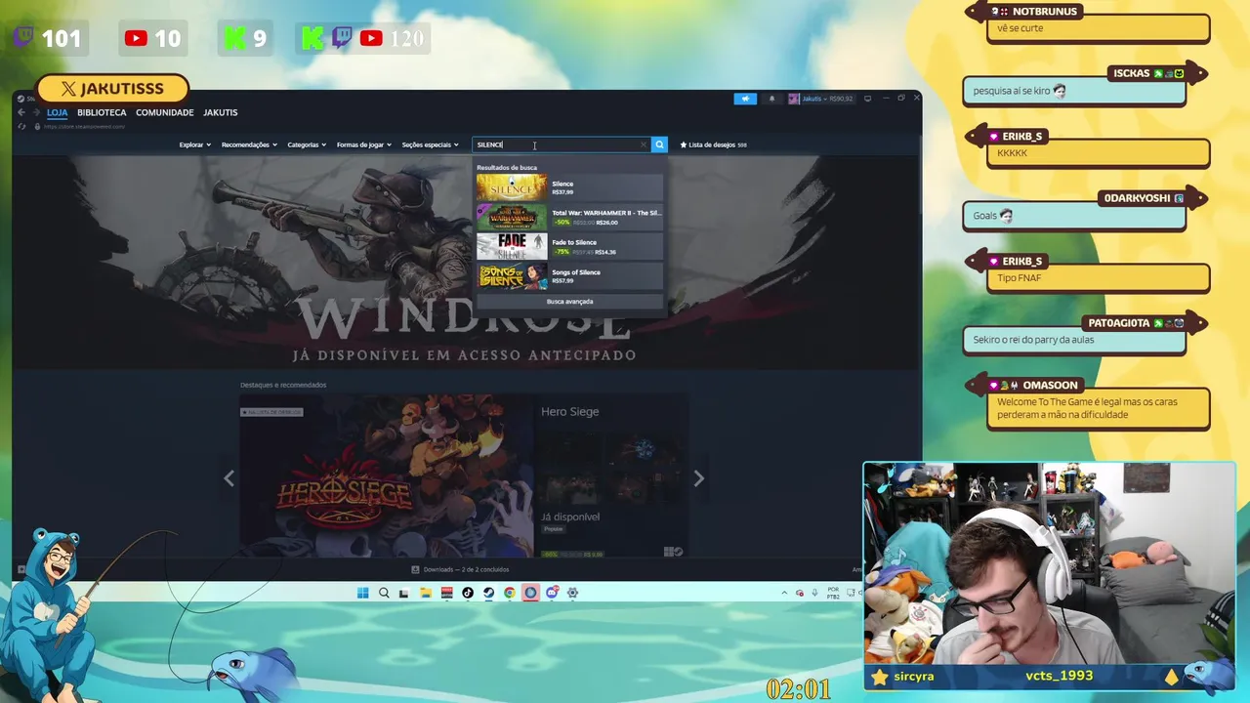This screenshot has height=703, width=1250.
Task: Go back with the Steam back arrow
Action: [21, 112]
